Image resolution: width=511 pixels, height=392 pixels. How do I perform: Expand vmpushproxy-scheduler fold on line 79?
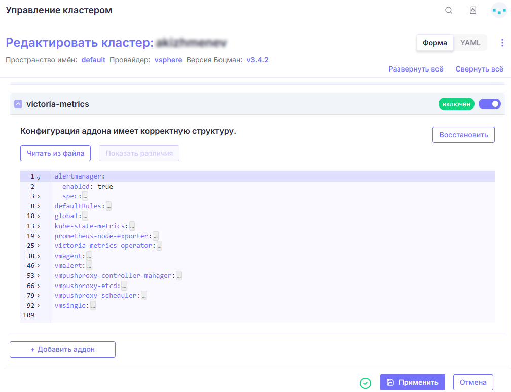pyautogui.click(x=39, y=296)
